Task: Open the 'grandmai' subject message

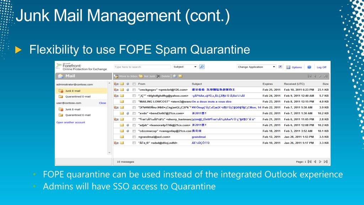Action: [x=199, y=137]
